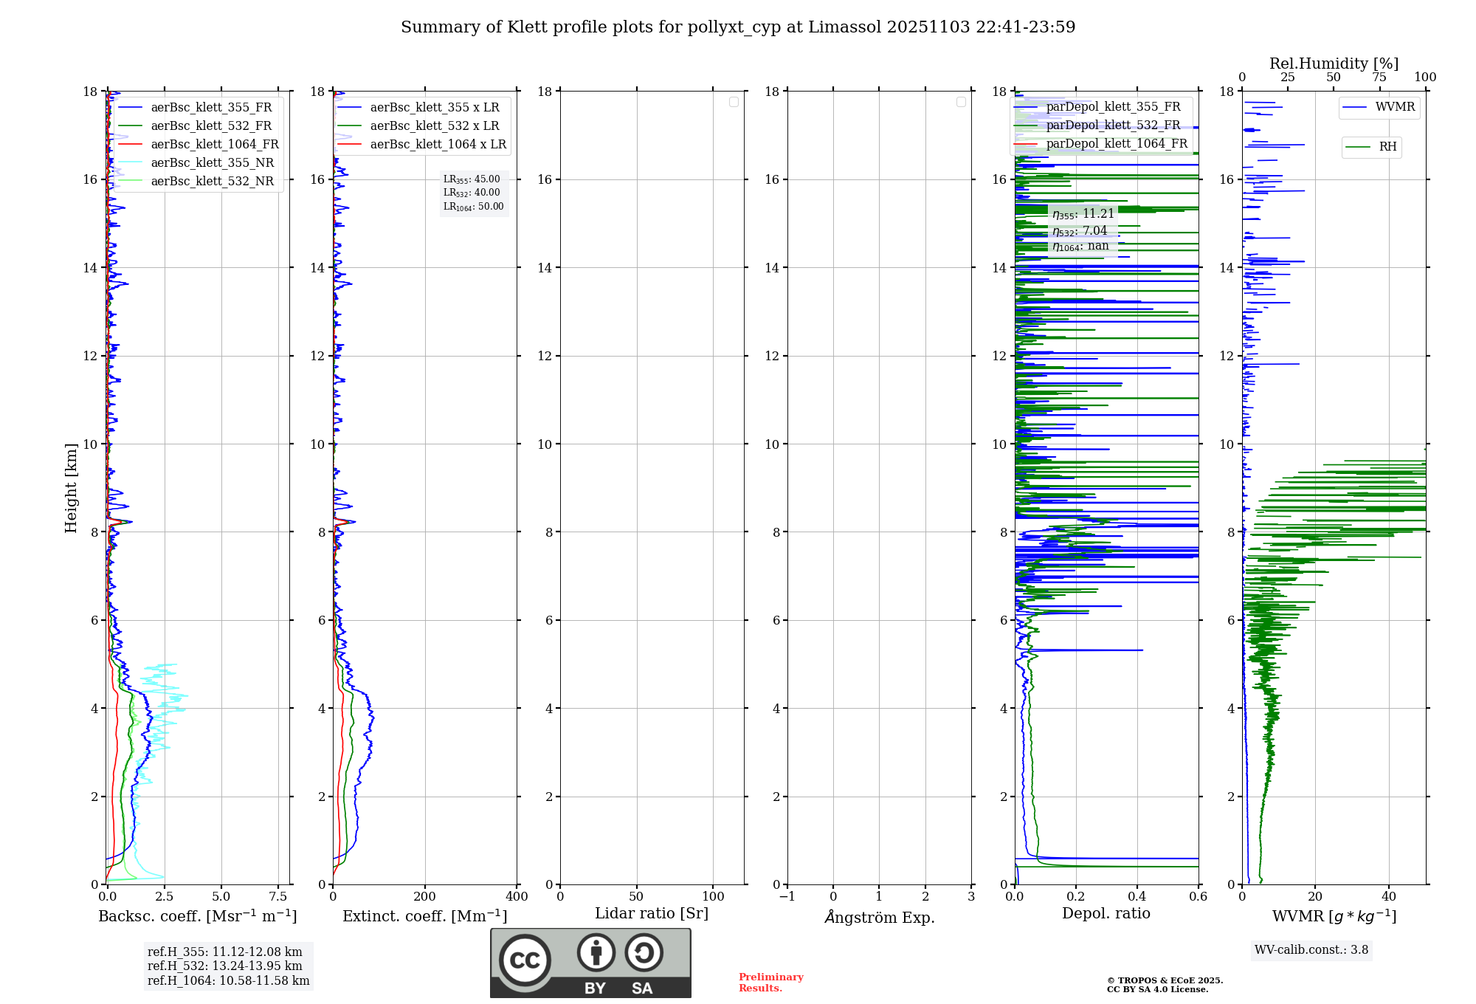Viewport: 1476px width, 1004px height.
Task: Click the Backsc. coeff. x-axis label
Action: point(197,916)
